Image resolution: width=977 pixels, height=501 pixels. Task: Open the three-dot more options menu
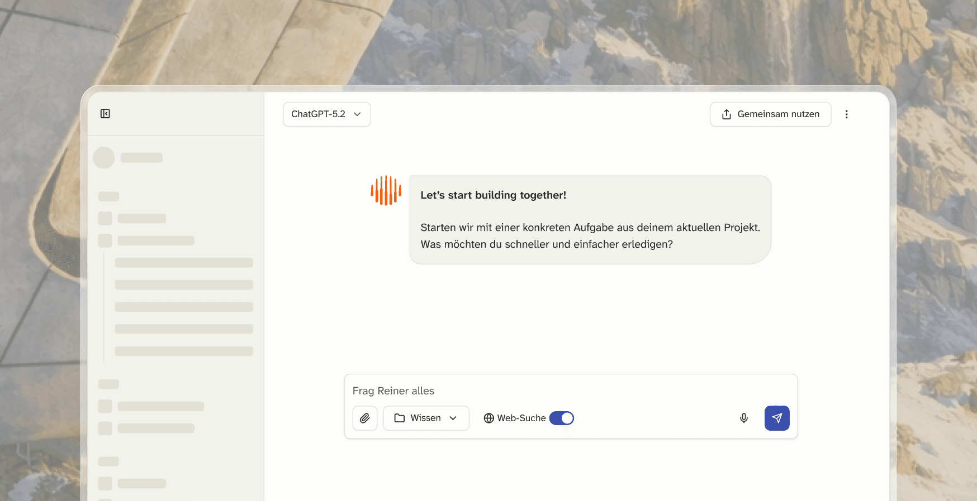[x=846, y=114]
